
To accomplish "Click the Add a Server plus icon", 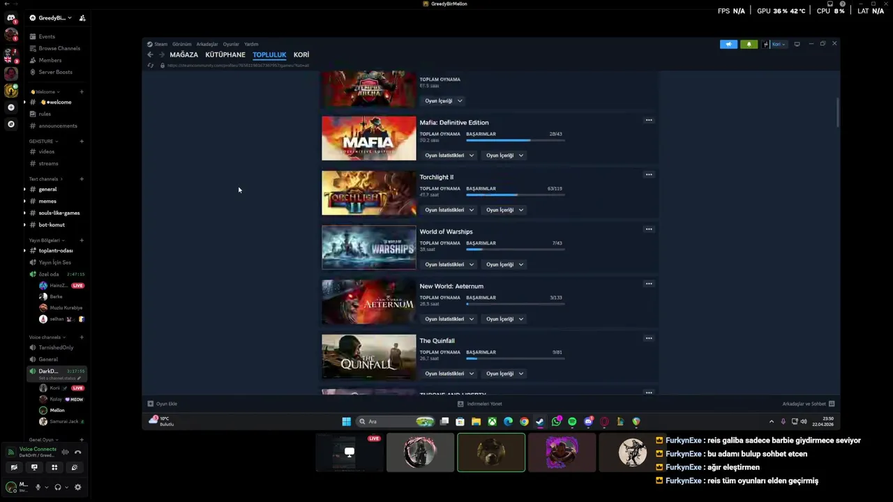I will [10, 107].
